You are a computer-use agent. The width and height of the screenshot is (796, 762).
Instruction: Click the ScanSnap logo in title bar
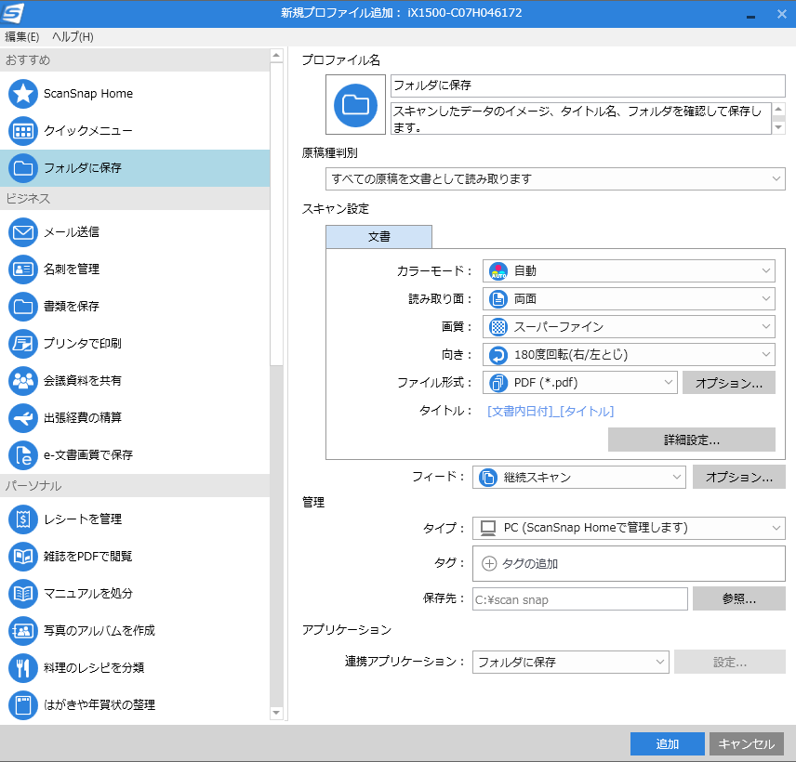coord(13,13)
